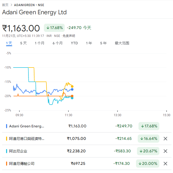Image resolution: width=173 pixels, height=173 pixels.
Task: Switch chart to 1个月 range
Action: click(40, 43)
